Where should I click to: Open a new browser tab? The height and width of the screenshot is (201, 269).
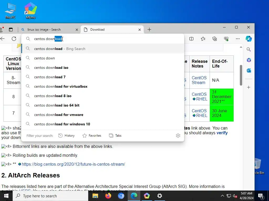pyautogui.click(x=149, y=30)
